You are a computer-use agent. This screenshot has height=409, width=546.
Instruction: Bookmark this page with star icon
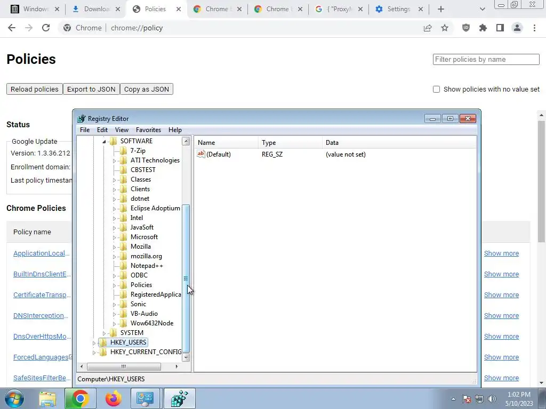tap(445, 28)
